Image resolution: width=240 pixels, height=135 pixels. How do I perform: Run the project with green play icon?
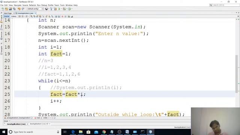tap(59, 9)
